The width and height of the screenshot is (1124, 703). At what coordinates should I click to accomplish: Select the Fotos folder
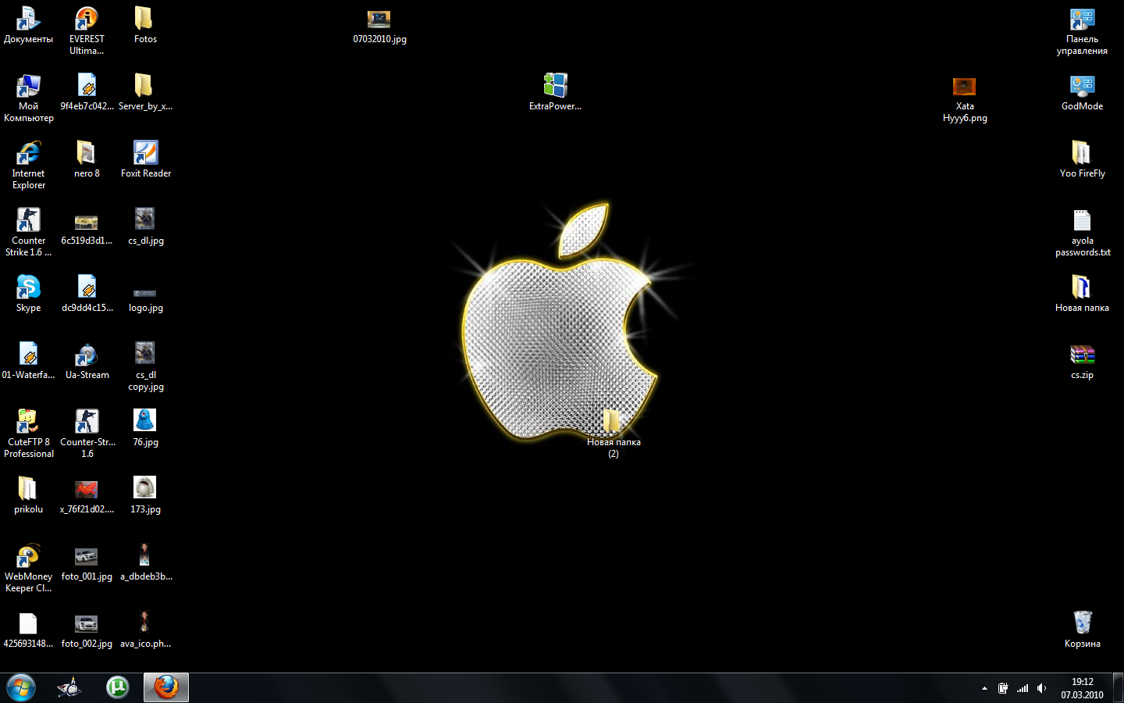point(145,25)
